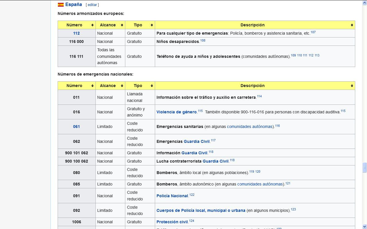Click reference 111 in the 116 111 row

[x=305, y=55]
